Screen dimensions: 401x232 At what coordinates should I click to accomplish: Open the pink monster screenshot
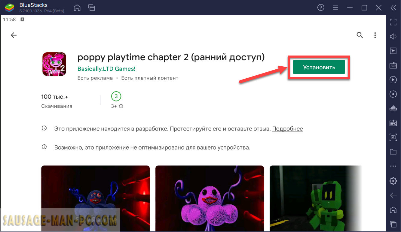coord(210,199)
